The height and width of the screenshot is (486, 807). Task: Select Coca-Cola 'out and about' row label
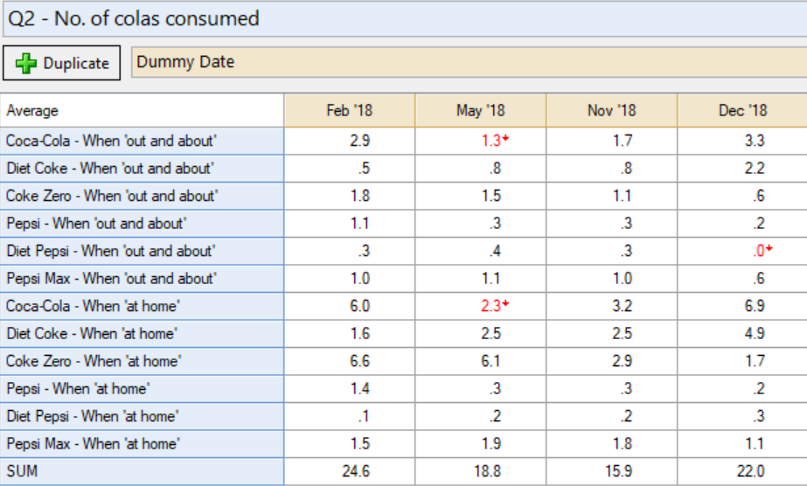click(x=111, y=140)
